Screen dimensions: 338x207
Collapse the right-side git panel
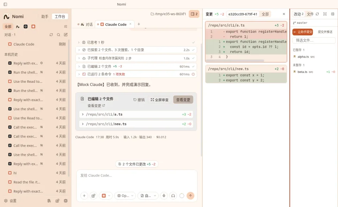[333, 14]
